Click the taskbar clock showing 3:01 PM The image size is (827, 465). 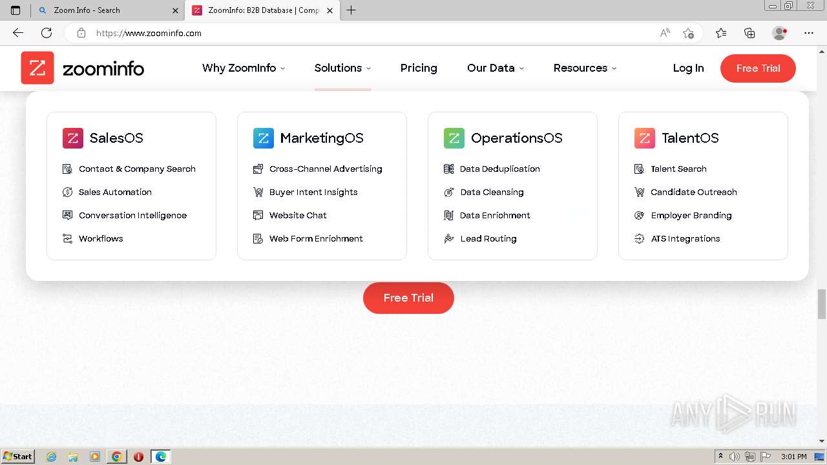(x=793, y=457)
